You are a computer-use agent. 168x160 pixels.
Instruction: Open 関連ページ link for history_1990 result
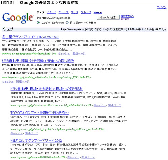(23, 82)
